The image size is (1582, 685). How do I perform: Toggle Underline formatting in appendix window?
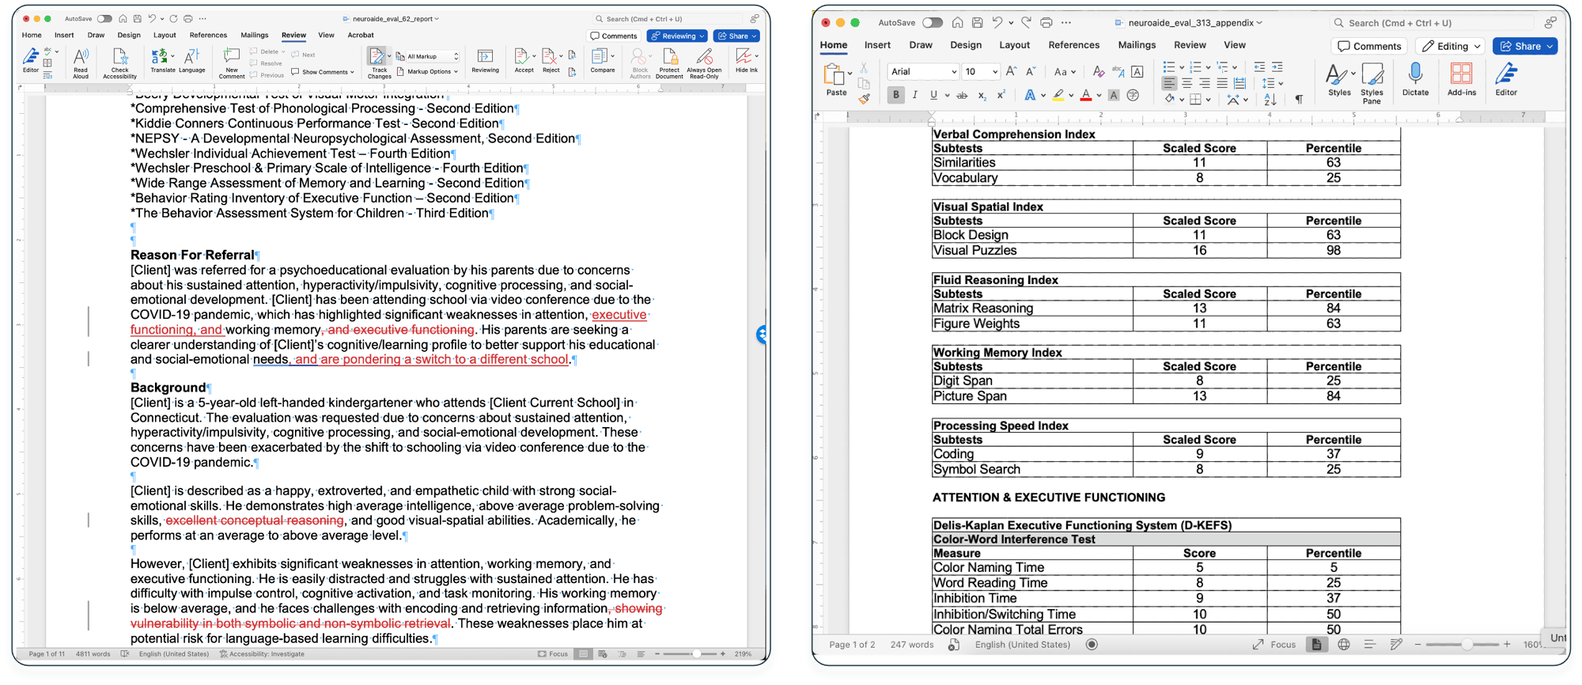point(933,95)
